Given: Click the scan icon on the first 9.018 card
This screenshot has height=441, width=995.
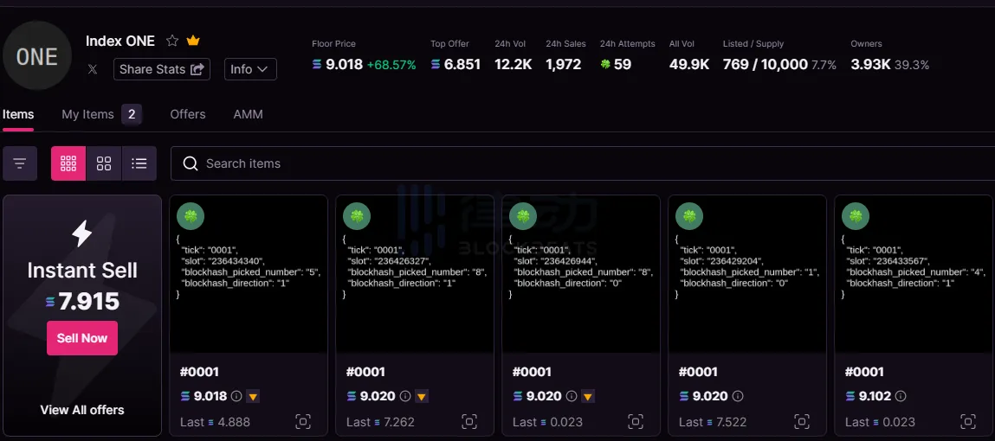Looking at the screenshot, I should click(x=303, y=422).
